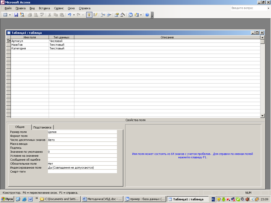Click the Смарт-теги property box
This screenshot has height=203, width=271.
click(82, 172)
